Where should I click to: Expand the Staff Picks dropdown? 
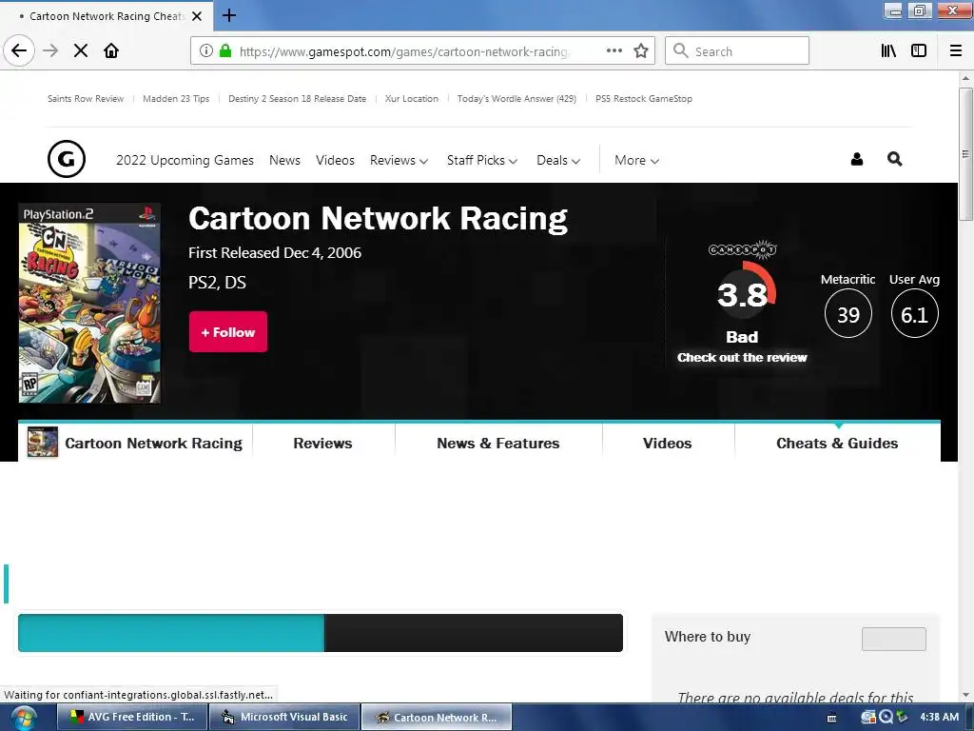[x=482, y=160]
